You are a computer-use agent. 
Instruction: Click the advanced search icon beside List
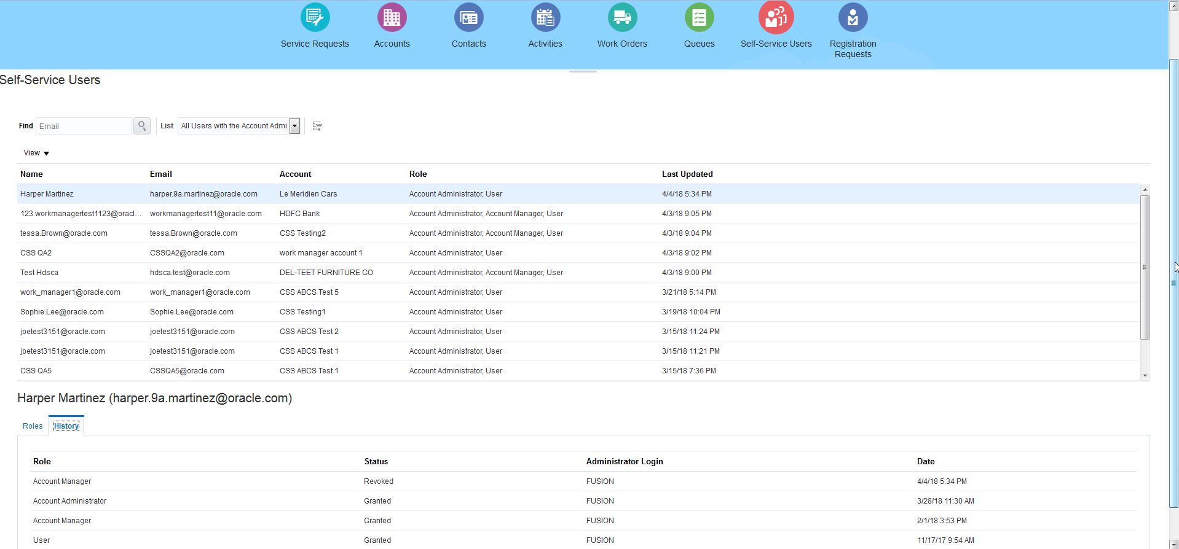coord(317,126)
